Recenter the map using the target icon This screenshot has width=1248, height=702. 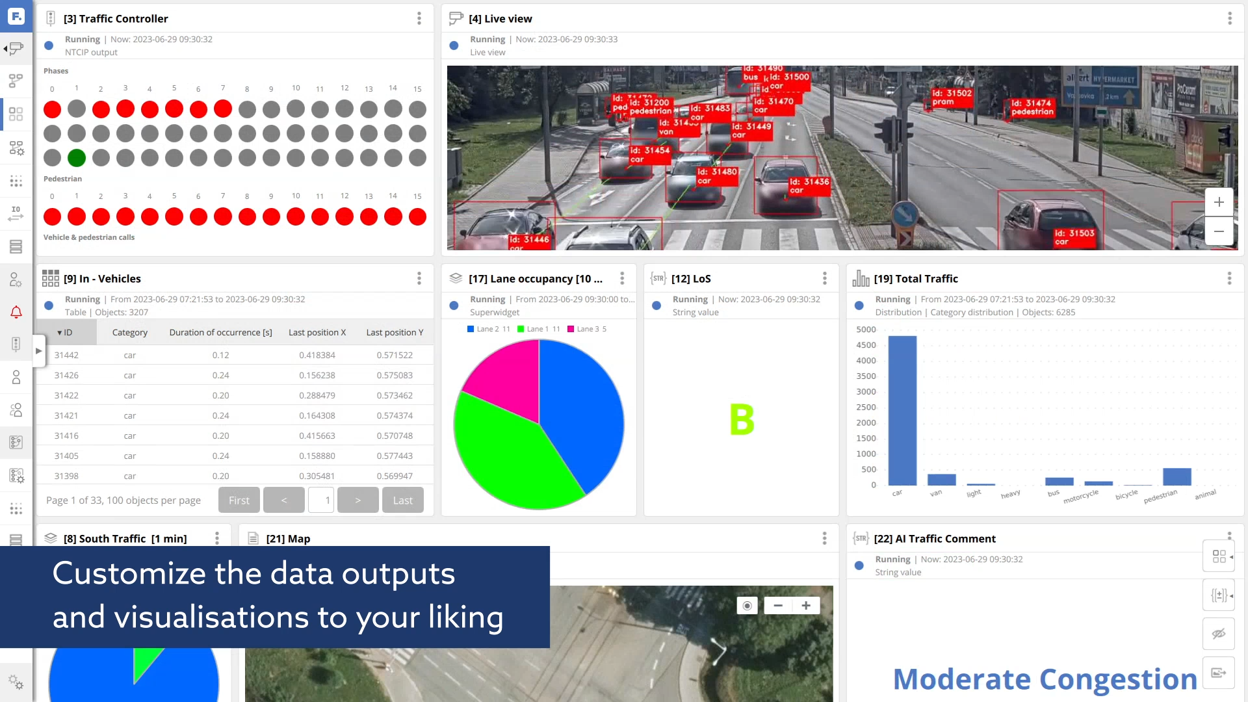[x=747, y=605]
